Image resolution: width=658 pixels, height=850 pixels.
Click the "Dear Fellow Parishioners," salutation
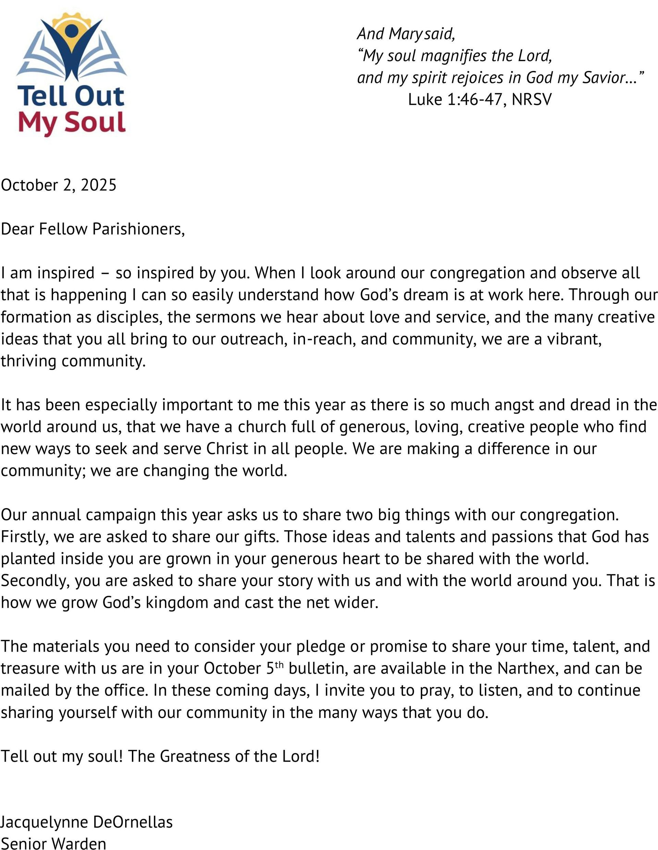93,229
